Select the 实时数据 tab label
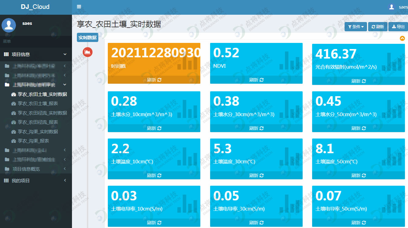408x228 pixels. pyautogui.click(x=88, y=38)
